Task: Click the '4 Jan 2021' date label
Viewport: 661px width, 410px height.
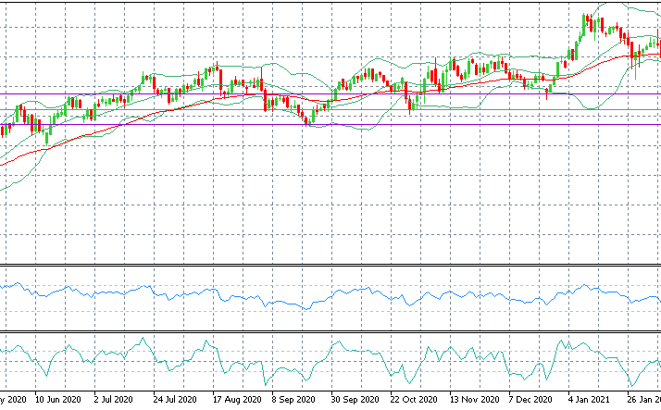Action: pos(589,400)
